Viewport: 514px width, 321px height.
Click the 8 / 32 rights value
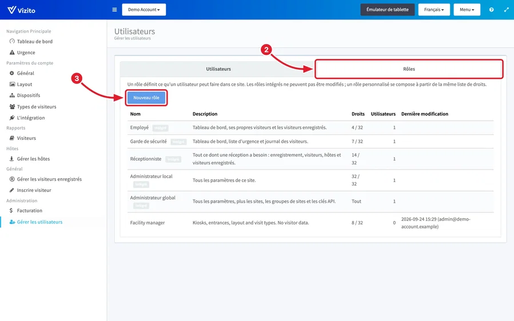click(357, 223)
